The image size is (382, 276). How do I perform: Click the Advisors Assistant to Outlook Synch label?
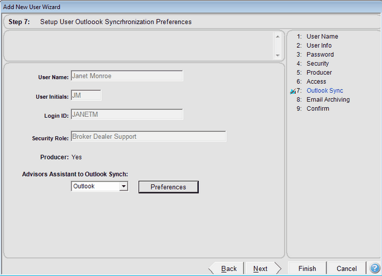(75, 174)
